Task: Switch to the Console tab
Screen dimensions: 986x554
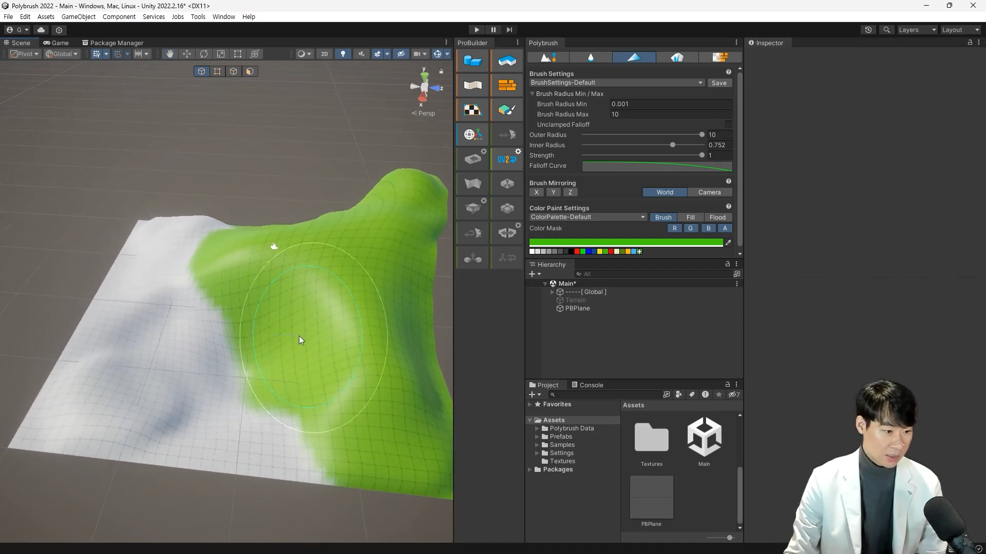Action: (x=587, y=385)
